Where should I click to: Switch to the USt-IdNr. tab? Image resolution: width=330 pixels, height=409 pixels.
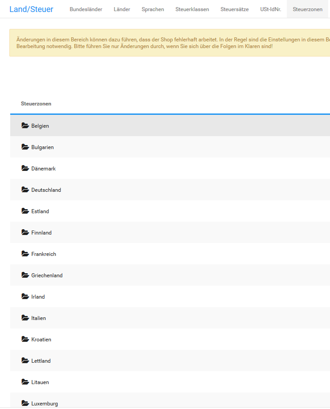click(270, 9)
